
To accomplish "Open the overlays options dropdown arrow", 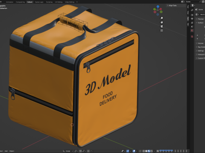I will tap(137, 151).
